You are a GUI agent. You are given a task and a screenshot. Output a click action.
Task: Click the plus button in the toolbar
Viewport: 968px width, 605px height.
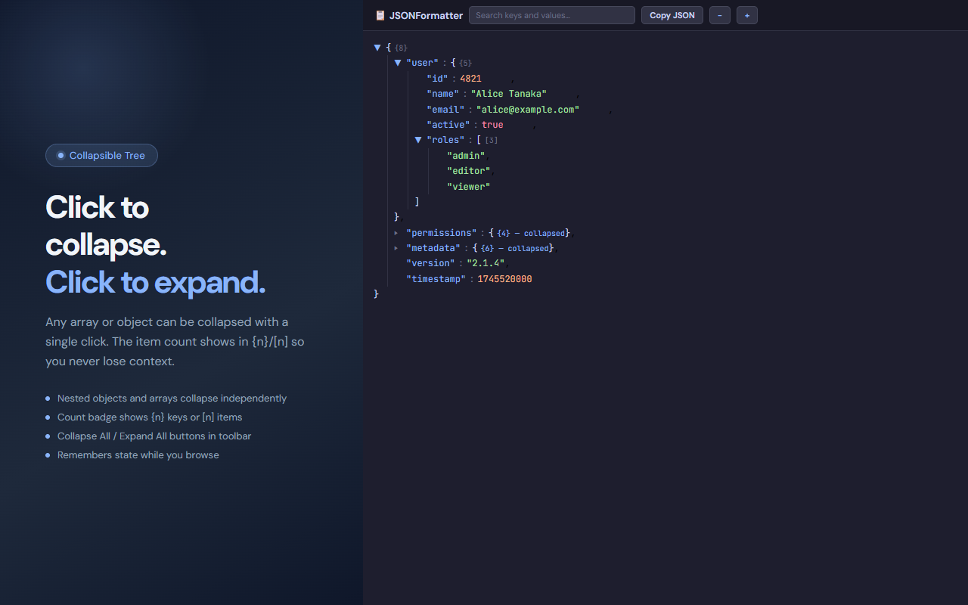tap(747, 15)
